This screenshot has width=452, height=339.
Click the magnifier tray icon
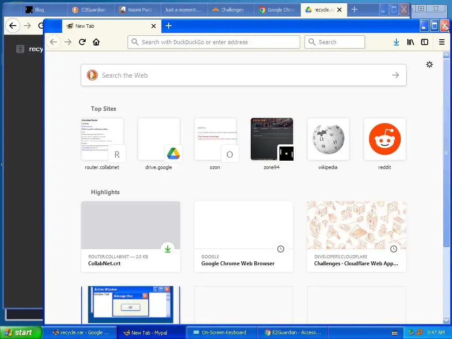tap(420, 332)
